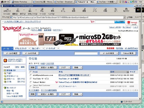144x108 pixels.
Task: Click the ウェブ検索 web search button
Action: pos(120,22)
